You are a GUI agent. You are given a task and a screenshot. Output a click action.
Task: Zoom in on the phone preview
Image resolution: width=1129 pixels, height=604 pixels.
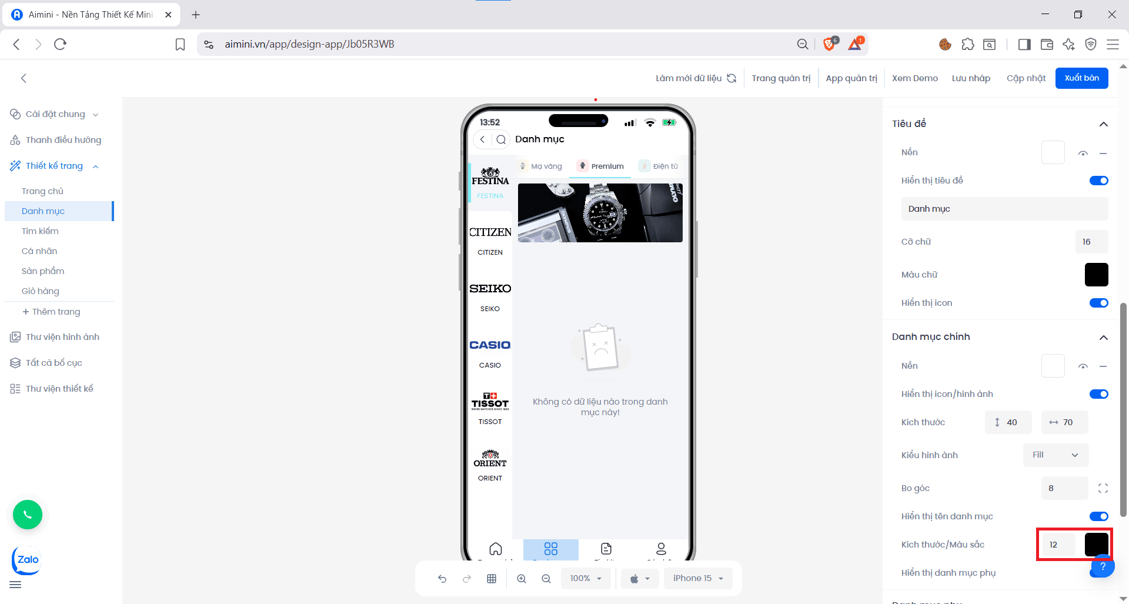pos(522,579)
